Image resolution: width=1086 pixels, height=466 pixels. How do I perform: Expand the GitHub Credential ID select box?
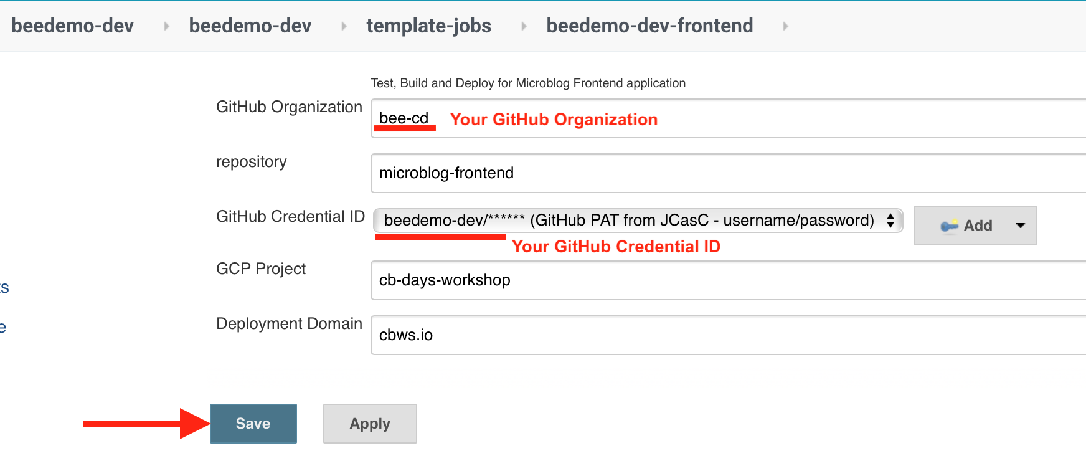(638, 221)
